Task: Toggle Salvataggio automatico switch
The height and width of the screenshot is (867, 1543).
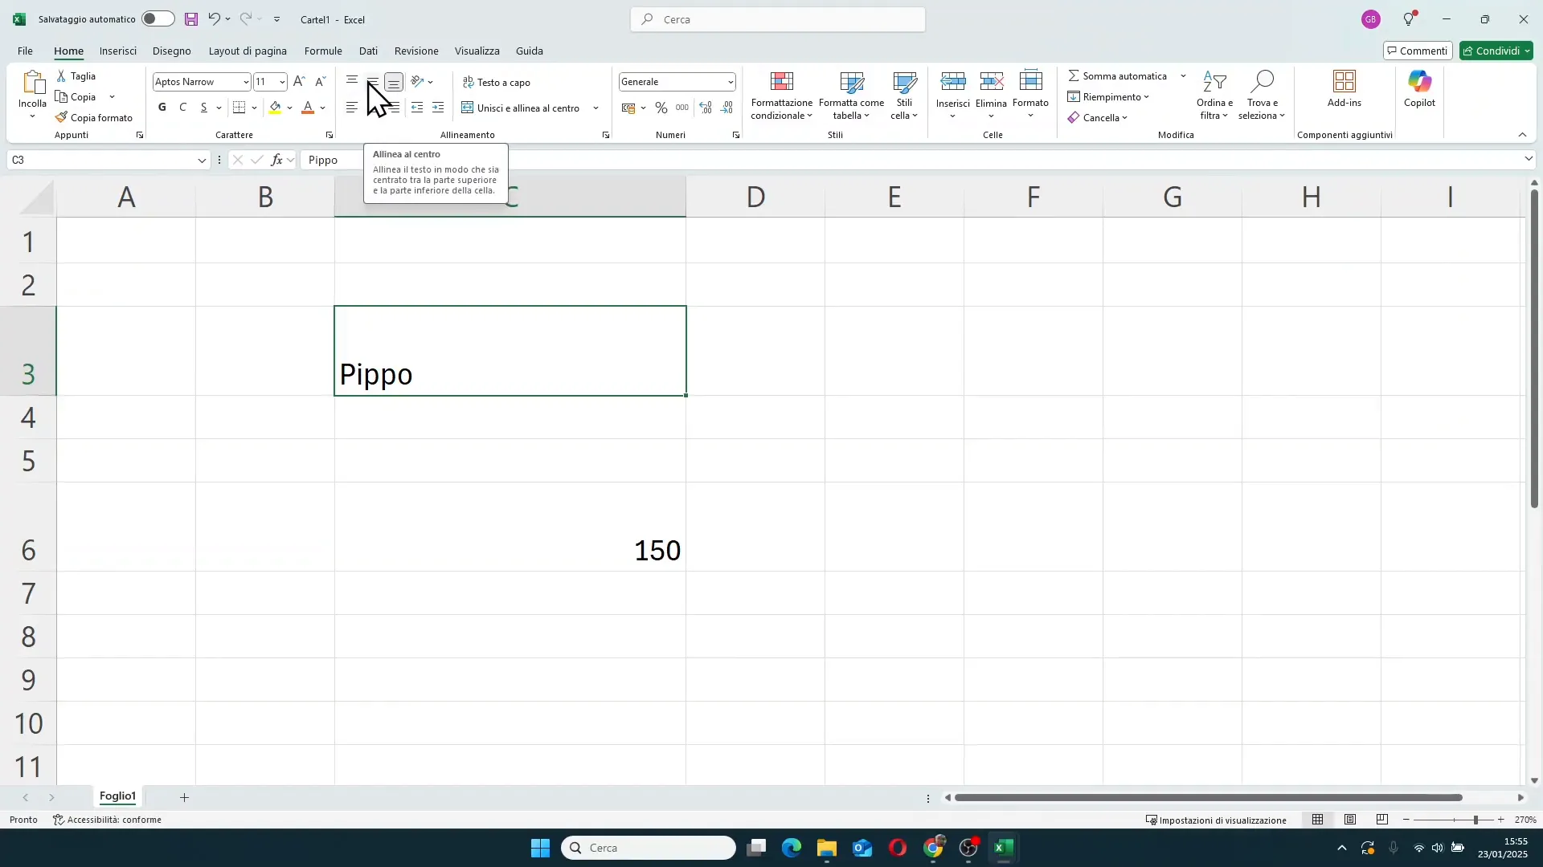Action: (x=158, y=19)
